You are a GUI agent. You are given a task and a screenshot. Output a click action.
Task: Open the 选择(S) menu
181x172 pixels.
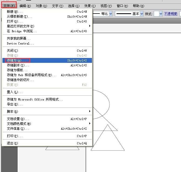pyautogui.click(x=74, y=6)
